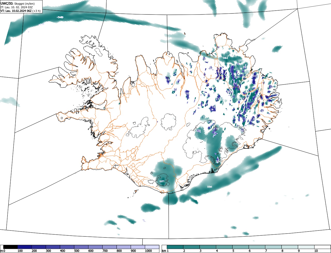Click the '103' visibility value
This screenshot has width=331, height=253.
click(x=255, y=76)
